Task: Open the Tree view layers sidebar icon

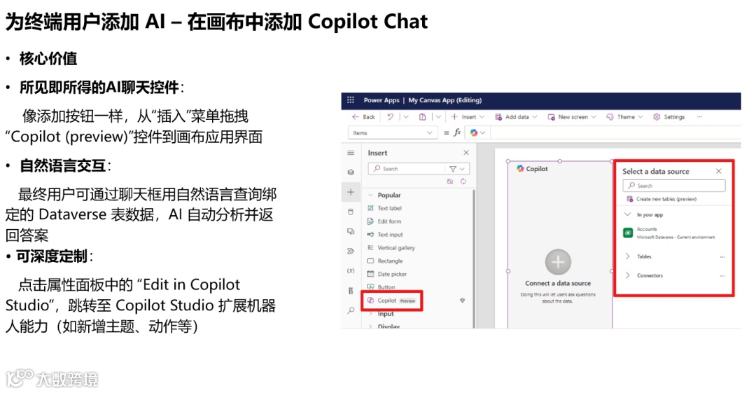Action: point(351,172)
